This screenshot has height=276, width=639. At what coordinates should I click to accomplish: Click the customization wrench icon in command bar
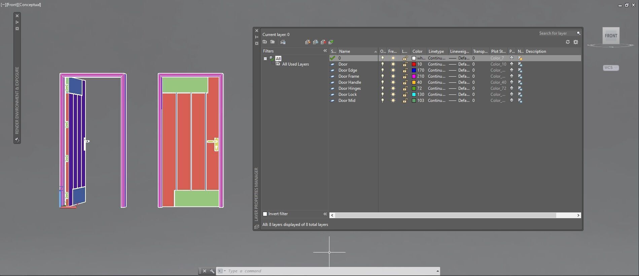pyautogui.click(x=212, y=271)
